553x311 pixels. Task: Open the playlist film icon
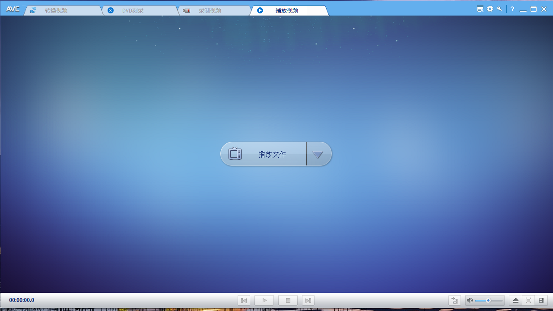[541, 300]
